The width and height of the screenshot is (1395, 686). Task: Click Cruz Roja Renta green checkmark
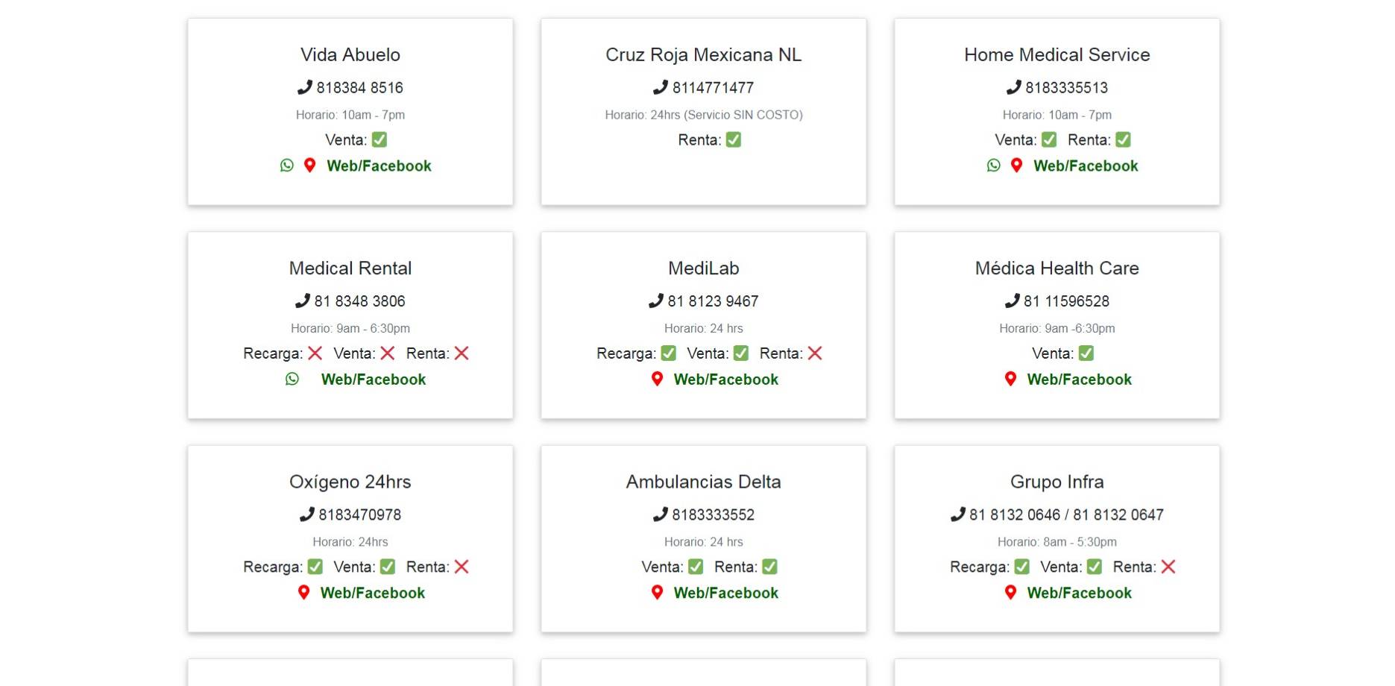(734, 139)
